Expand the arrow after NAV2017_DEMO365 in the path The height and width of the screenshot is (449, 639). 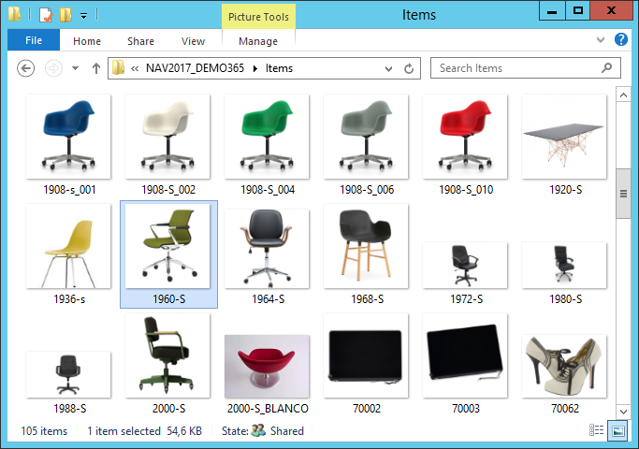[255, 68]
